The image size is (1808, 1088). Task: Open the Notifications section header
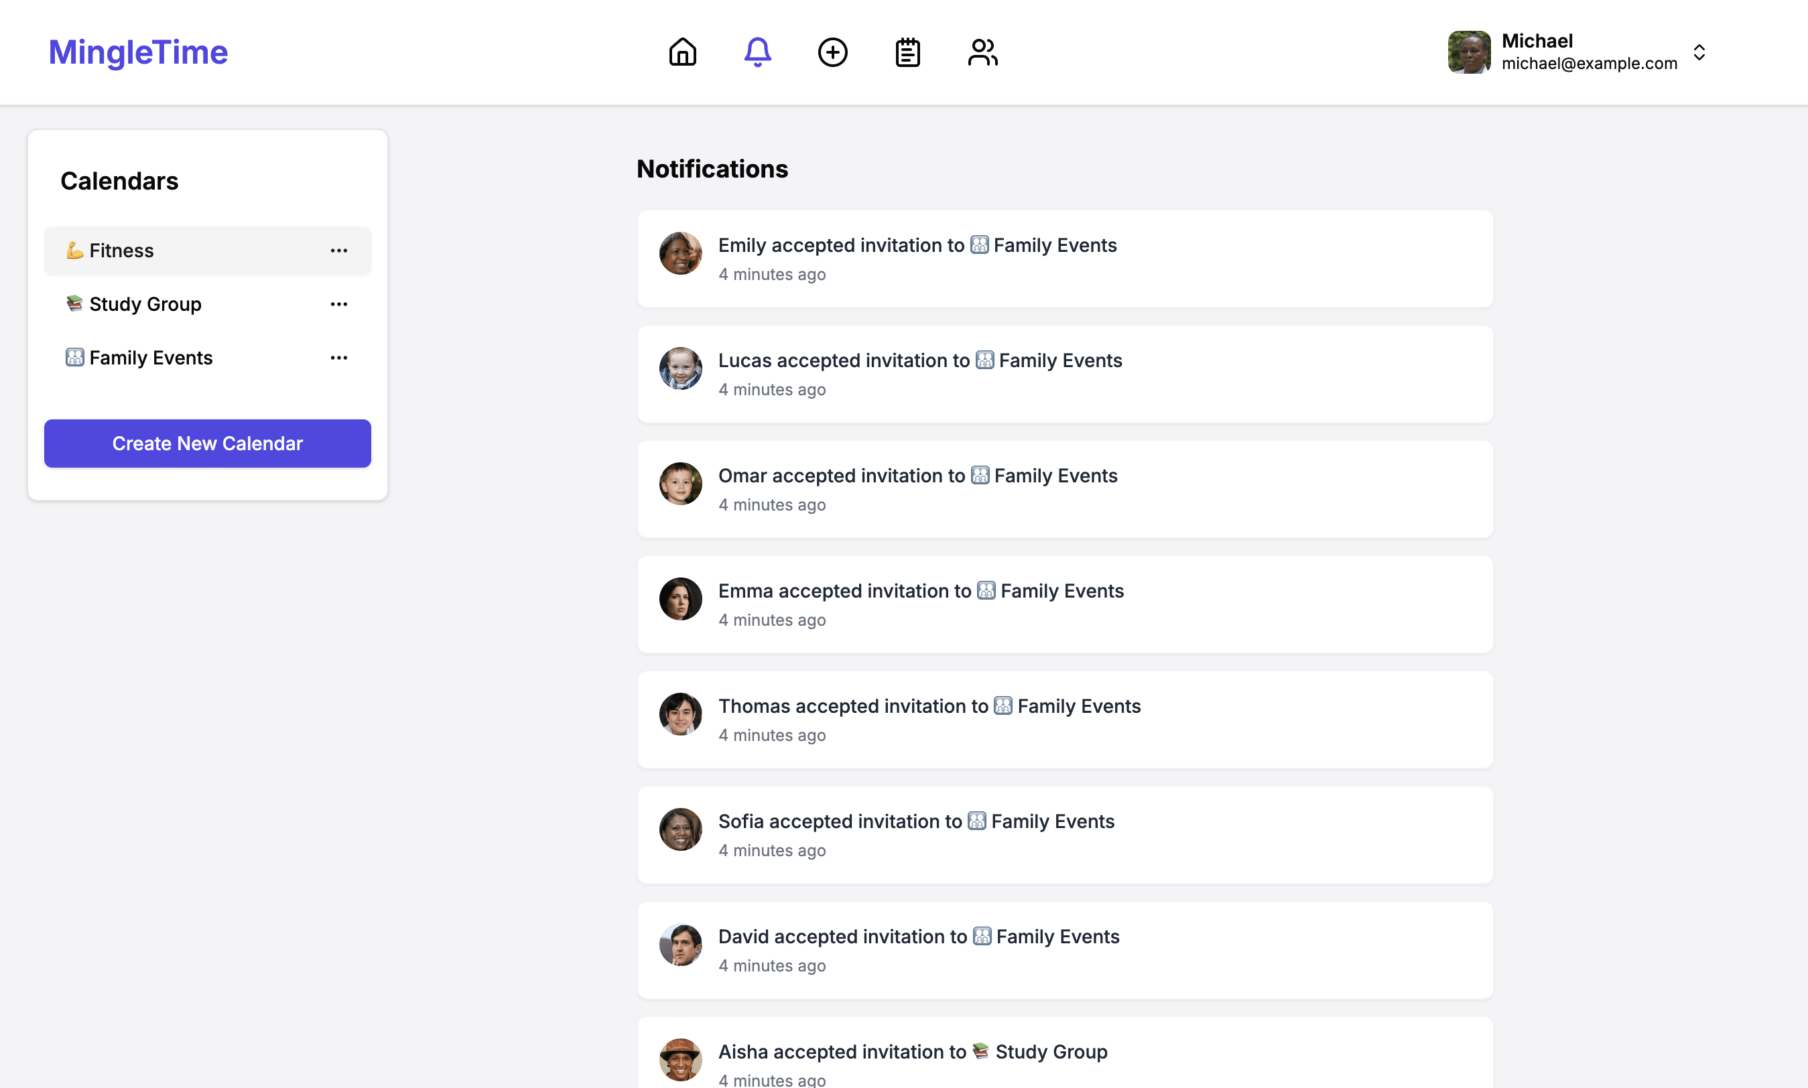[712, 168]
